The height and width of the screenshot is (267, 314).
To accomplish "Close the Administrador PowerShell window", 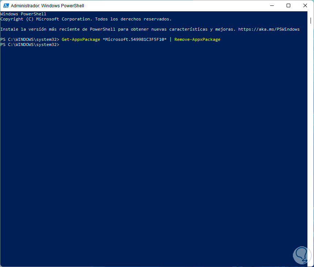I will pyautogui.click(x=305, y=5).
